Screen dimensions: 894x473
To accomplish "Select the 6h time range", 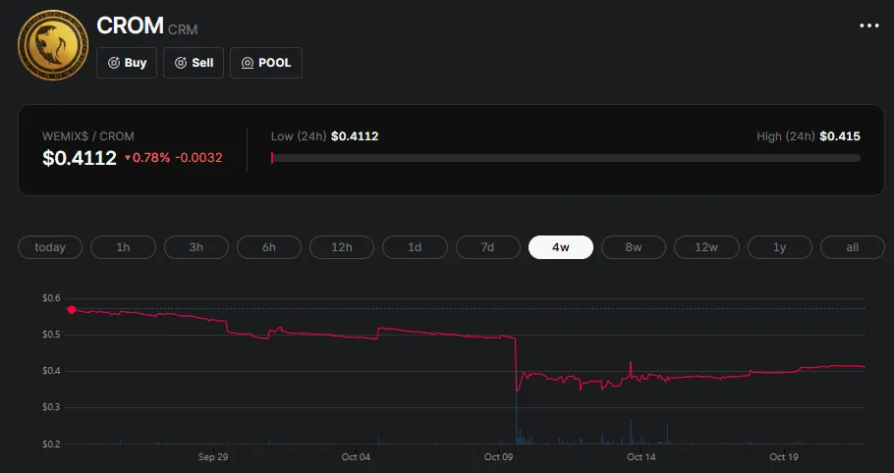I will click(x=269, y=247).
